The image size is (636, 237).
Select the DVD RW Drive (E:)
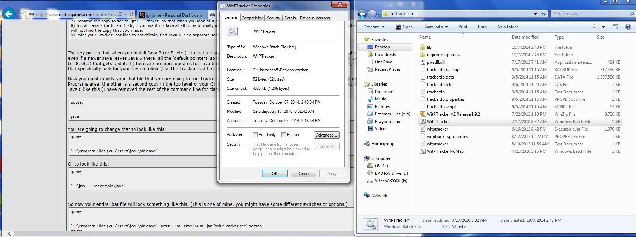(391, 173)
